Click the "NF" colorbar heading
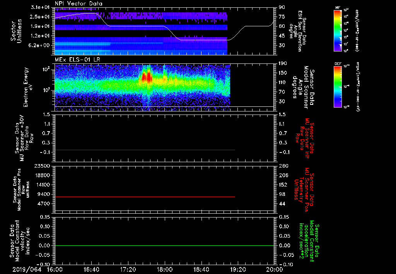This screenshot has width=396, height=274. (338, 8)
